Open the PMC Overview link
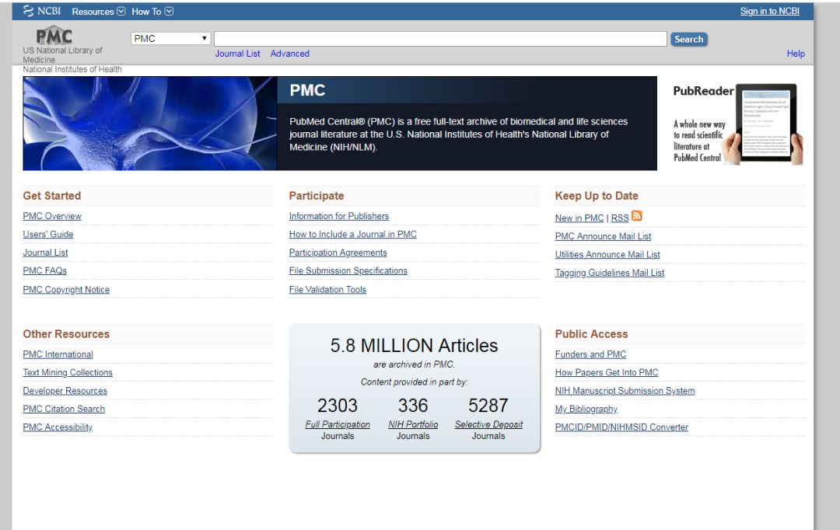The width and height of the screenshot is (840, 530). (52, 216)
